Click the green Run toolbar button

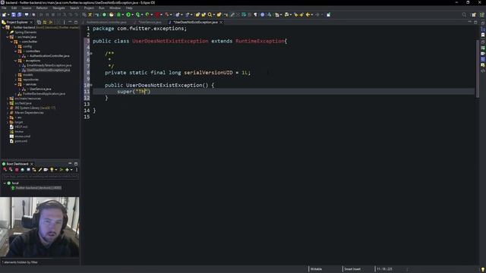click(128, 14)
